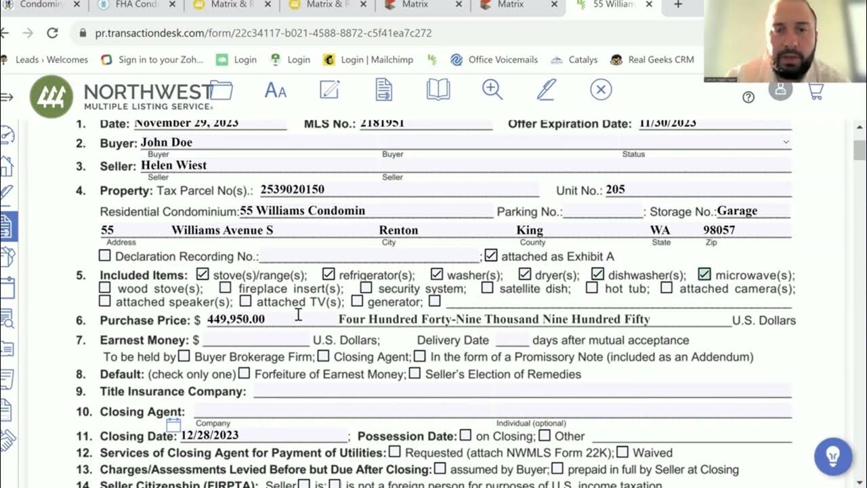Open the Real Geeks CRM bookmark
This screenshot has width=867, height=488.
pos(652,60)
